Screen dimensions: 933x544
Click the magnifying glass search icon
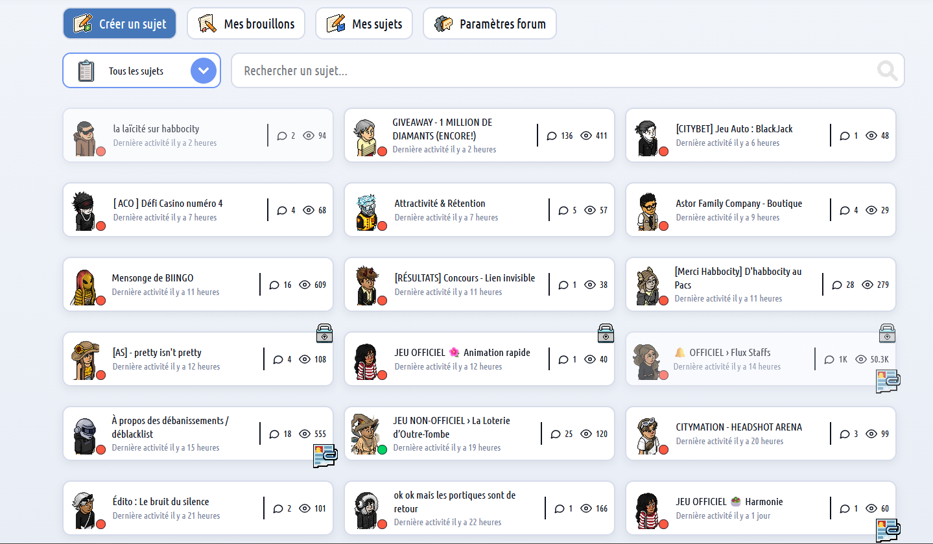887,70
